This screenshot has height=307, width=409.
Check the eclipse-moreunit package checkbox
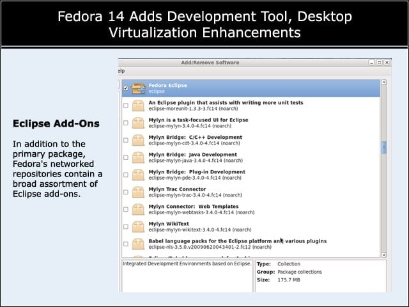126,106
